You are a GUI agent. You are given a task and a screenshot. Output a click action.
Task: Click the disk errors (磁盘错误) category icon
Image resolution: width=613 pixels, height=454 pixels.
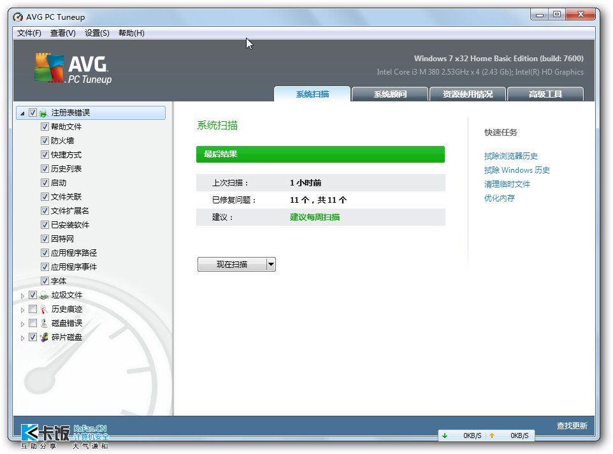pos(44,323)
